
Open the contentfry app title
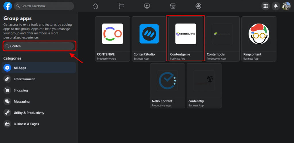point(196,101)
